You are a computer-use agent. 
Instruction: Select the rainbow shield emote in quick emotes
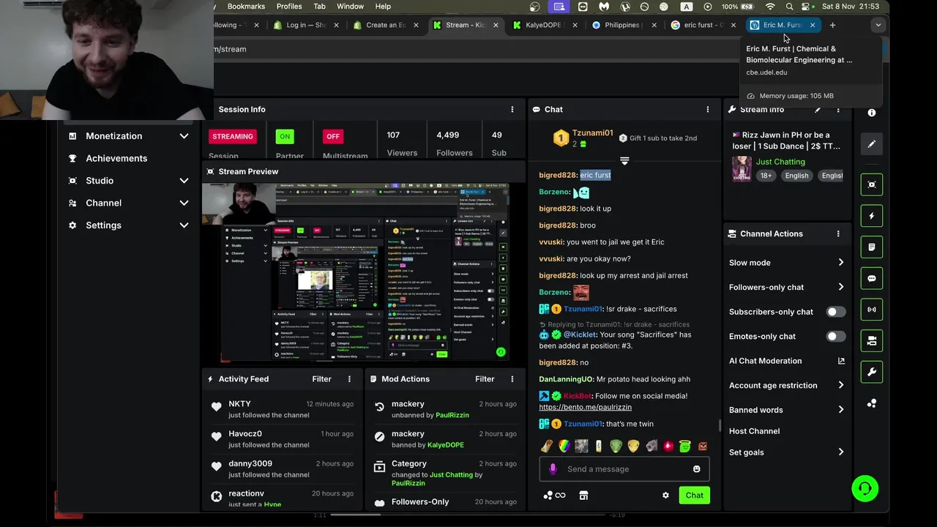(x=564, y=446)
